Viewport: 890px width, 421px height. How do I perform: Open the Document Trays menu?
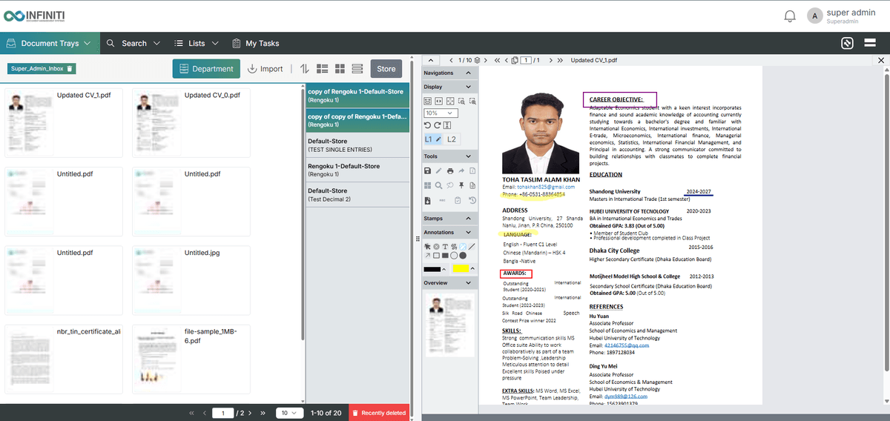coord(49,44)
